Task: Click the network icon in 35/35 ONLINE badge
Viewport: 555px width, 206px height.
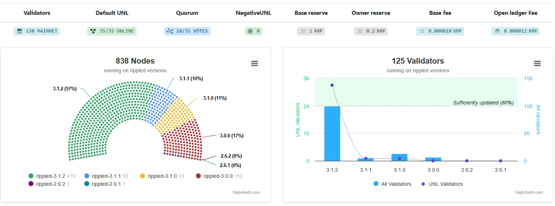Action: coord(93,31)
